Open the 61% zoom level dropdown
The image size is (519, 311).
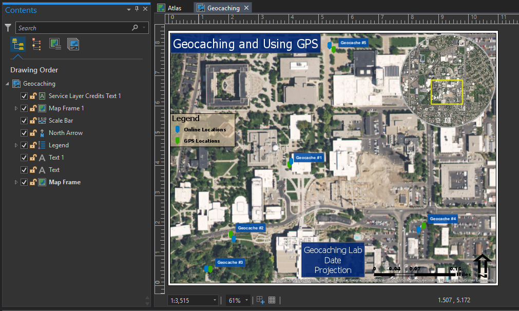[x=247, y=300]
